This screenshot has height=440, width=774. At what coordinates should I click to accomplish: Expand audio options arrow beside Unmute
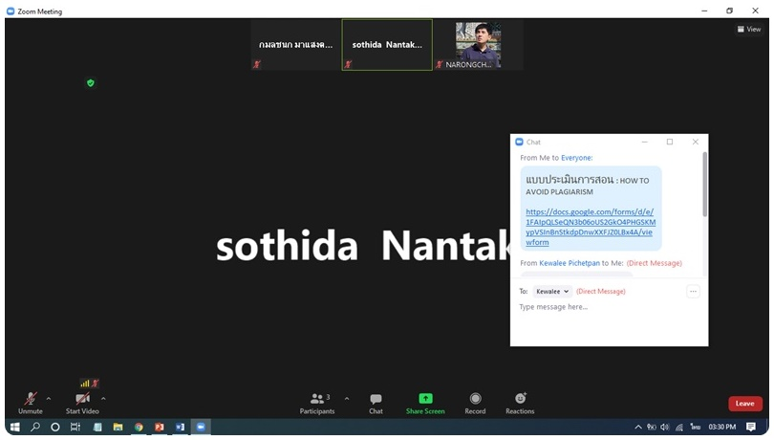click(x=49, y=398)
